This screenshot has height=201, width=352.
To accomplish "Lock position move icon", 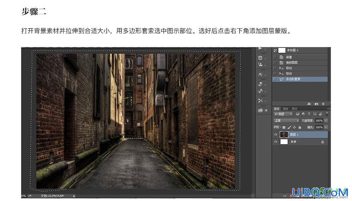I will point(295,127).
